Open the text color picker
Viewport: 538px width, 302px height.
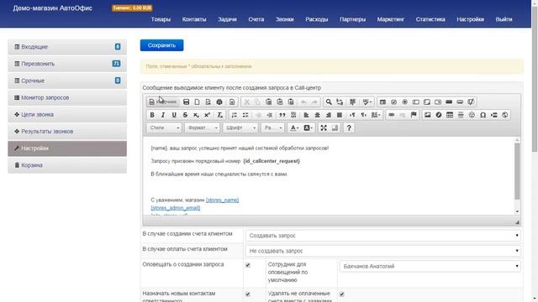[294, 128]
